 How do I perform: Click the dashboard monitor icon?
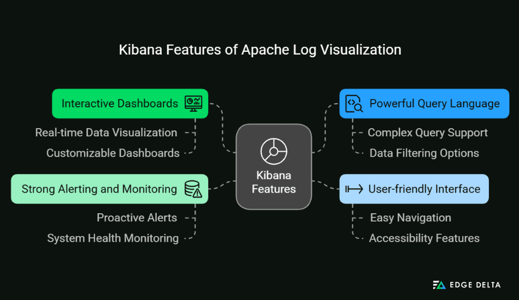point(193,103)
